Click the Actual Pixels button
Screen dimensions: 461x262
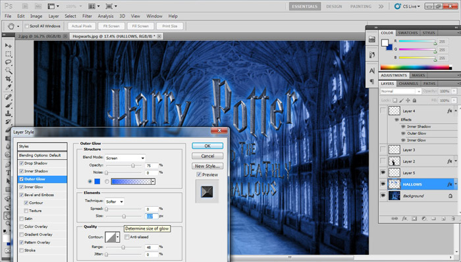82,26
